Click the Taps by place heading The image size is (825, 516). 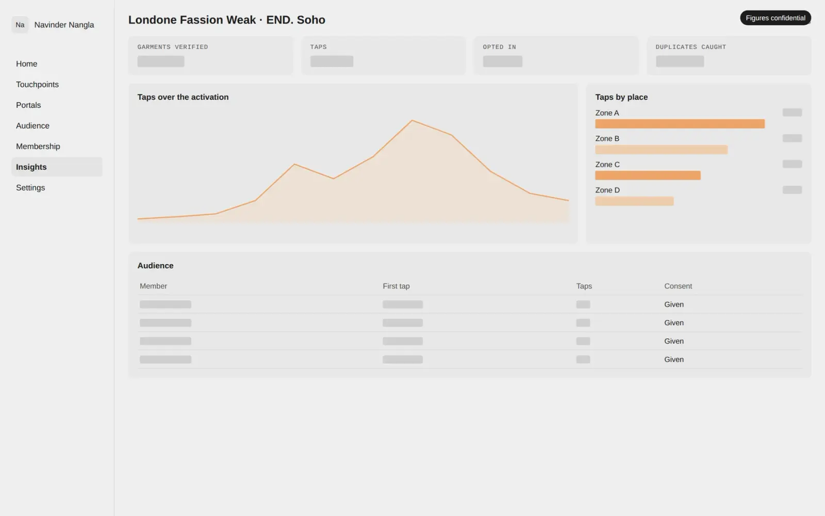[x=621, y=97]
